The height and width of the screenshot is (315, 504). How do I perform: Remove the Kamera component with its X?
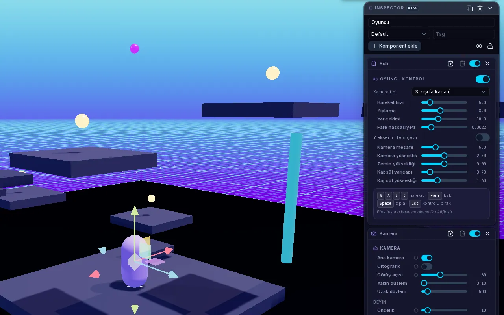point(487,233)
